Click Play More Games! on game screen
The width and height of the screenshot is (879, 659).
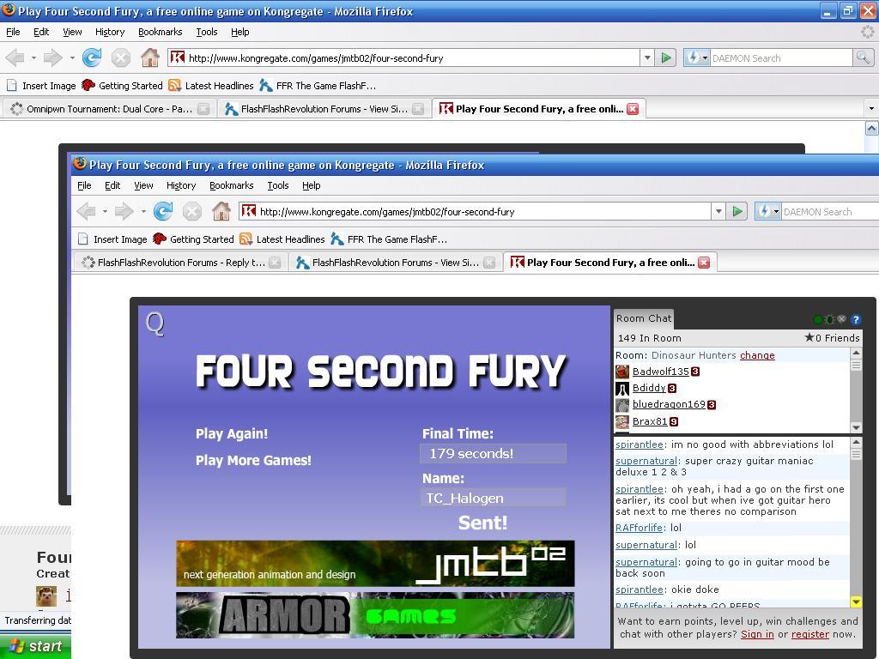253,461
